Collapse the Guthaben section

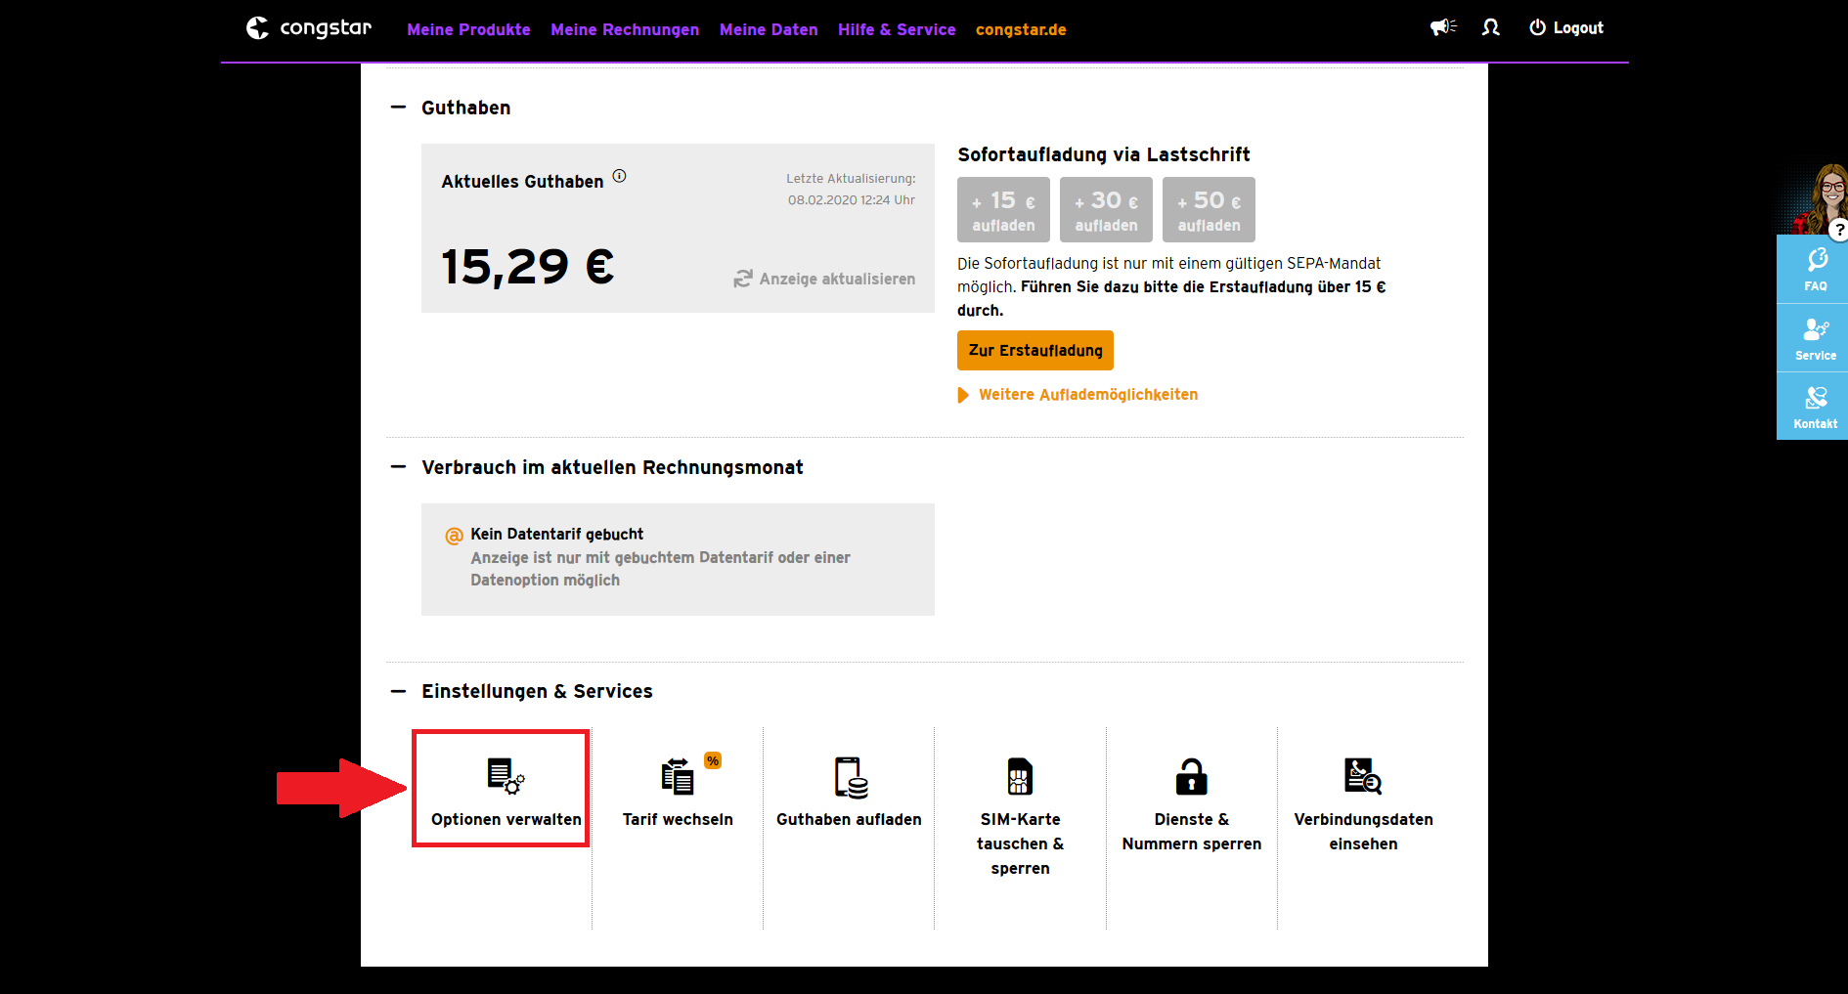coord(398,108)
